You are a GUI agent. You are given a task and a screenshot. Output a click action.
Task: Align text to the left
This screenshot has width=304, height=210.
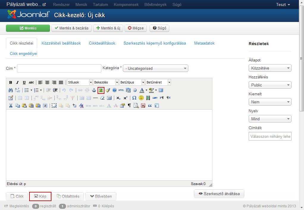click(40, 83)
